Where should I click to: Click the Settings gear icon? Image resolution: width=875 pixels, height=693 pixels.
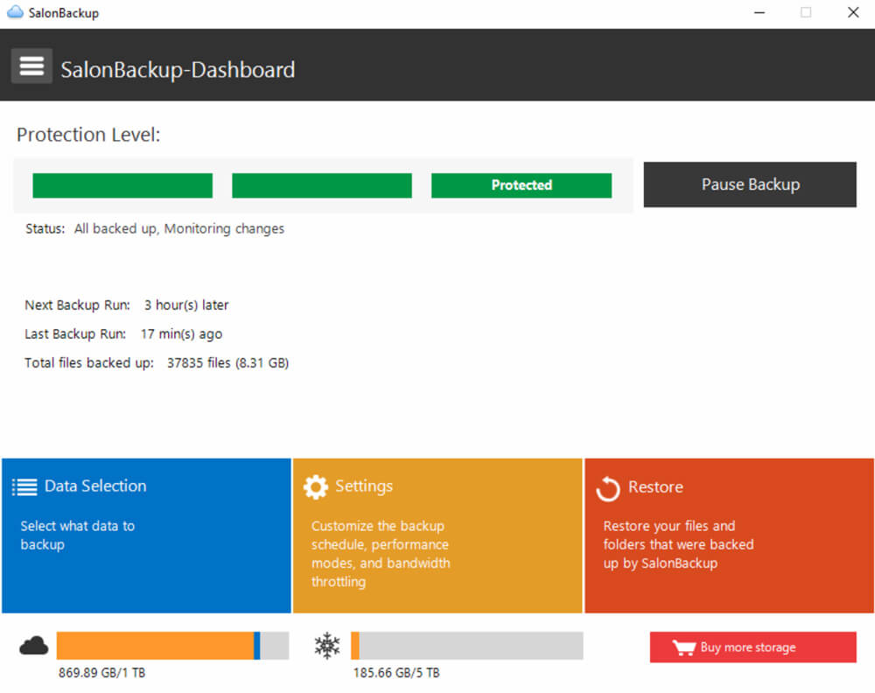point(315,486)
